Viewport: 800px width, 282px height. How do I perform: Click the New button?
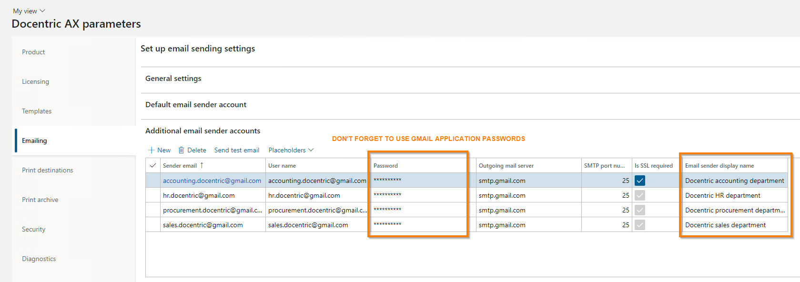click(159, 150)
